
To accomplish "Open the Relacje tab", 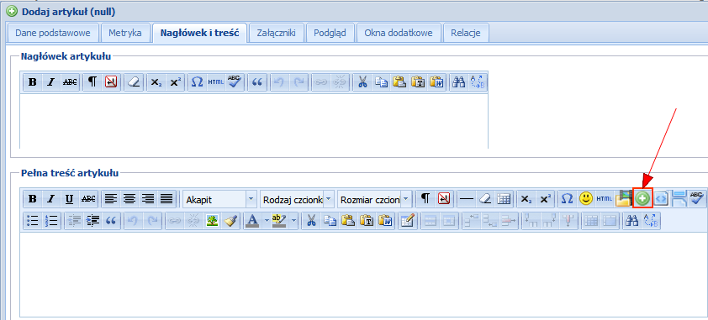I will [x=466, y=33].
